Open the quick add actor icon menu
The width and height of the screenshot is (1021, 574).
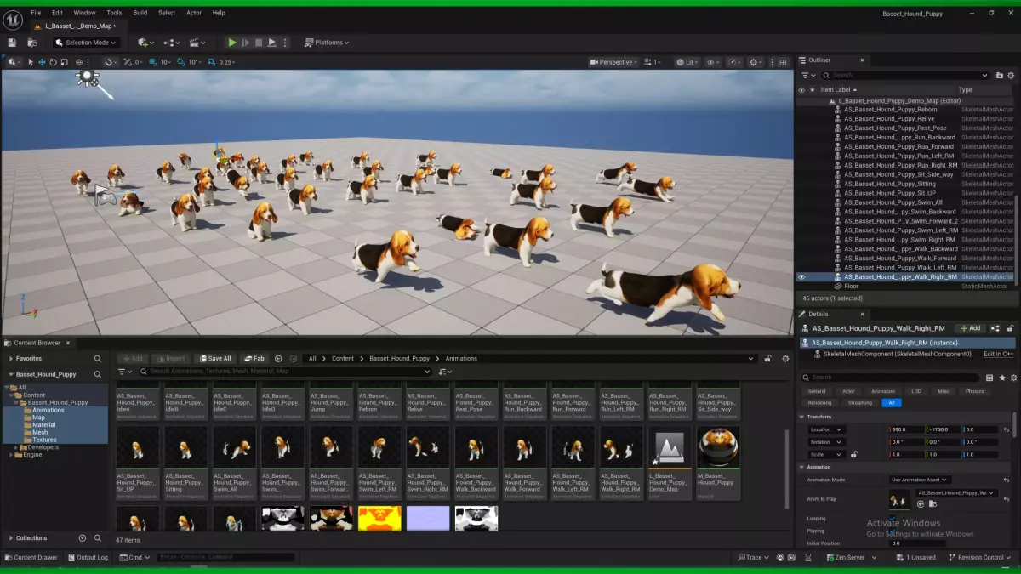click(145, 43)
